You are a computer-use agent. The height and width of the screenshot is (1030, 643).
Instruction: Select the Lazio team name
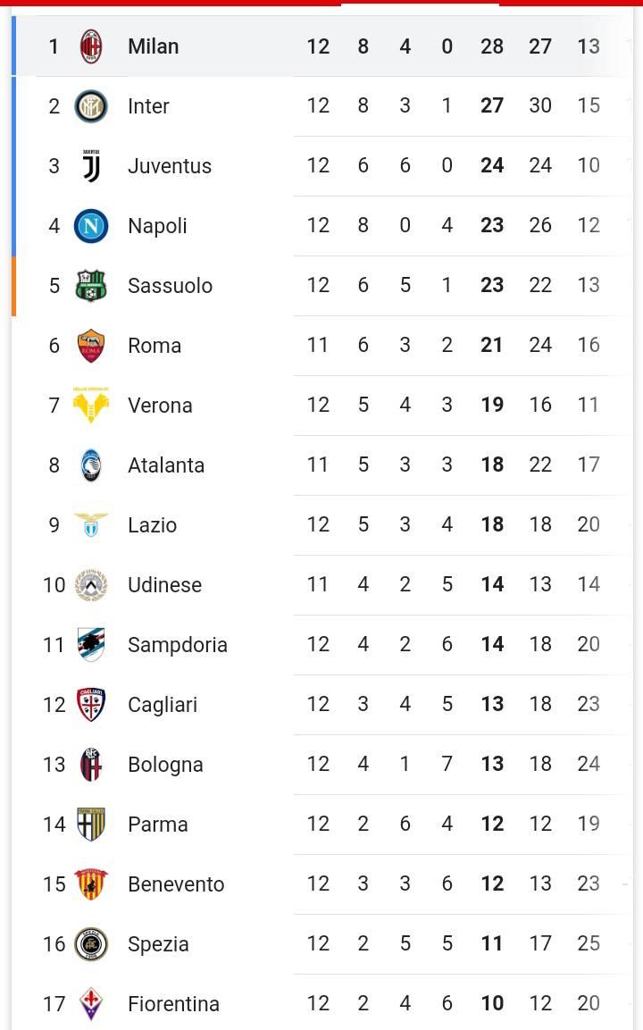point(153,525)
